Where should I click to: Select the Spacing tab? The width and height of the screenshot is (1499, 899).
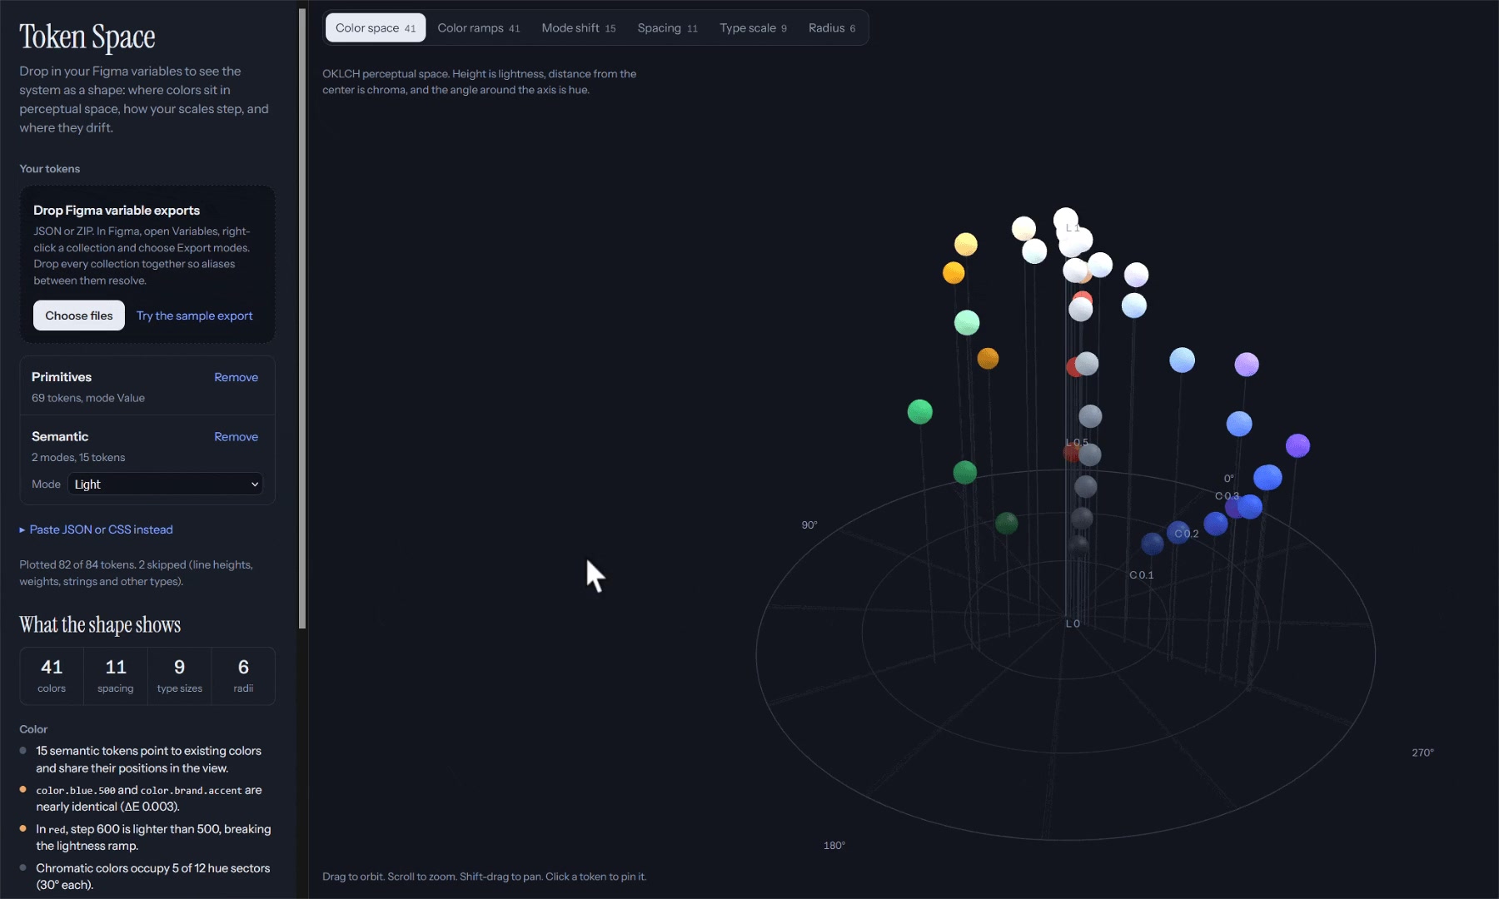pyautogui.click(x=667, y=27)
